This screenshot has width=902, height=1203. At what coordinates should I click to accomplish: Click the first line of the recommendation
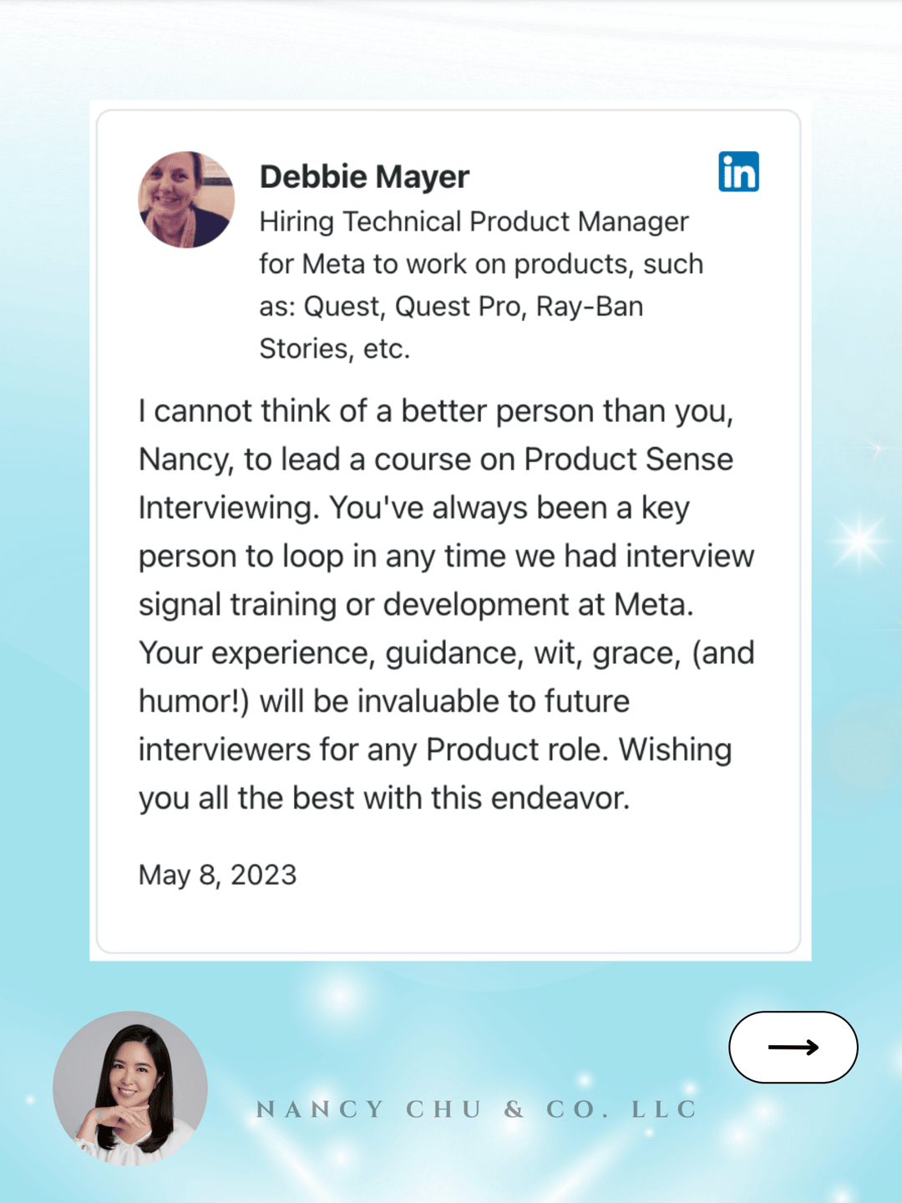[x=436, y=411]
